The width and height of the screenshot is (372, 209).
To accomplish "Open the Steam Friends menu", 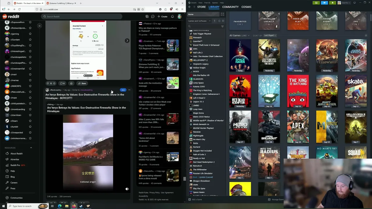I will tap(207, 3).
